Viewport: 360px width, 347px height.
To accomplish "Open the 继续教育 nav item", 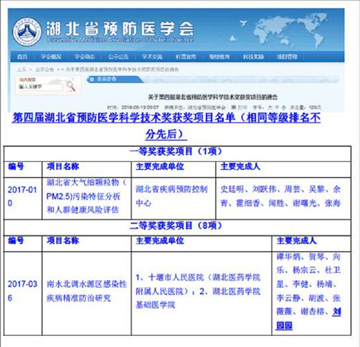I will 219,57.
